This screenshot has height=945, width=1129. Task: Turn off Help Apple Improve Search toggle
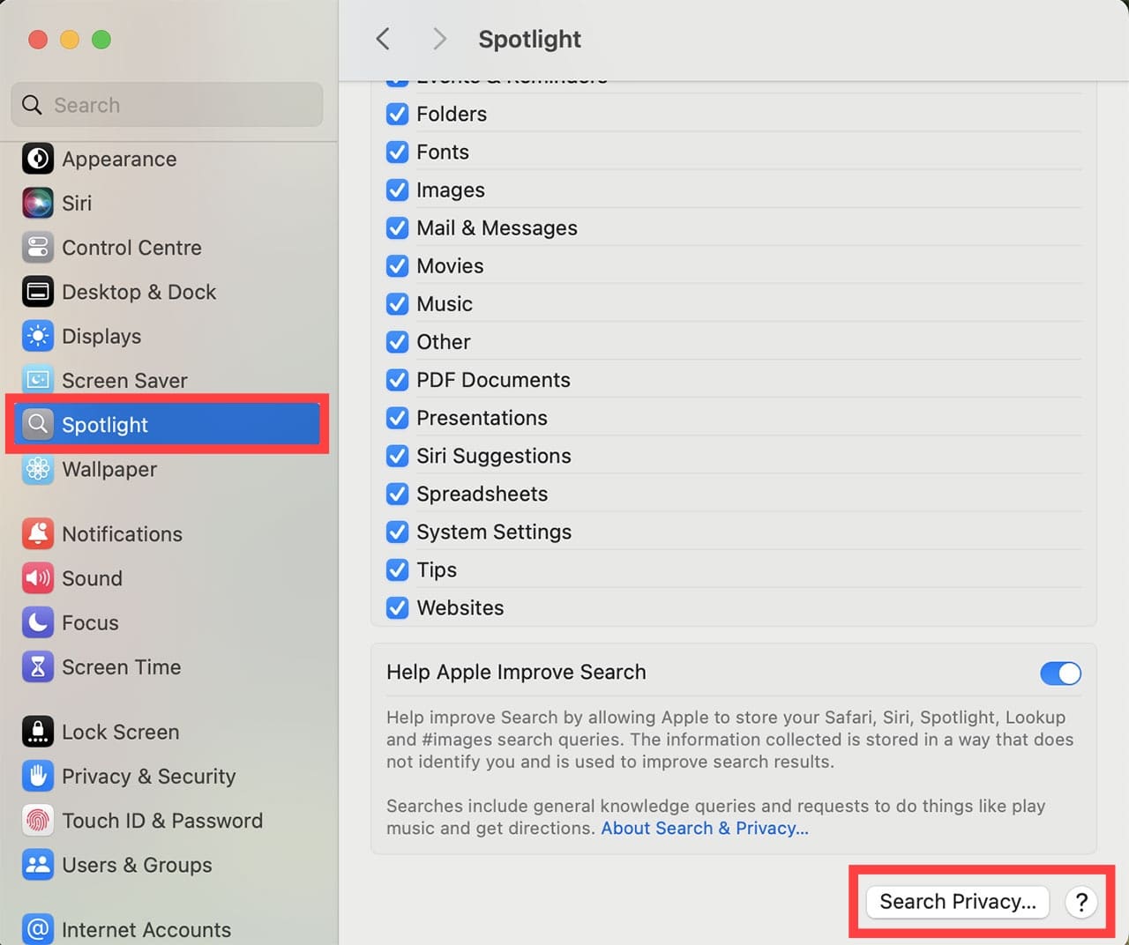1060,673
